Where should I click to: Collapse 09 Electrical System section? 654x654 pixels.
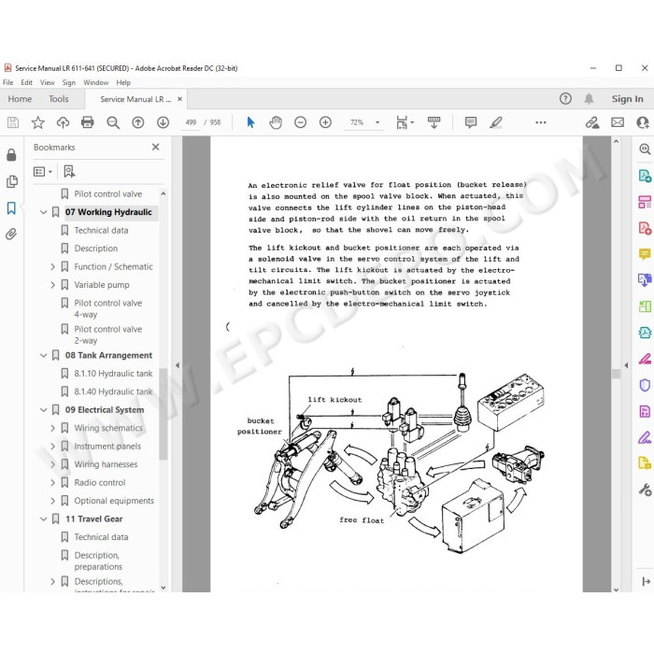tap(43, 410)
